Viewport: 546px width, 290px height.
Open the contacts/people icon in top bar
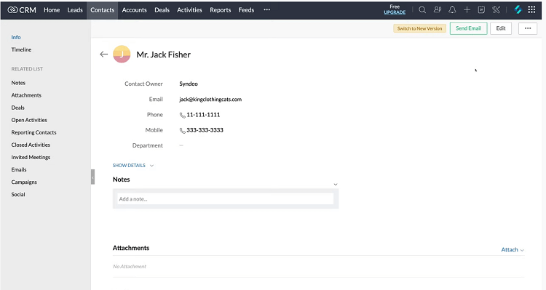[438, 10]
